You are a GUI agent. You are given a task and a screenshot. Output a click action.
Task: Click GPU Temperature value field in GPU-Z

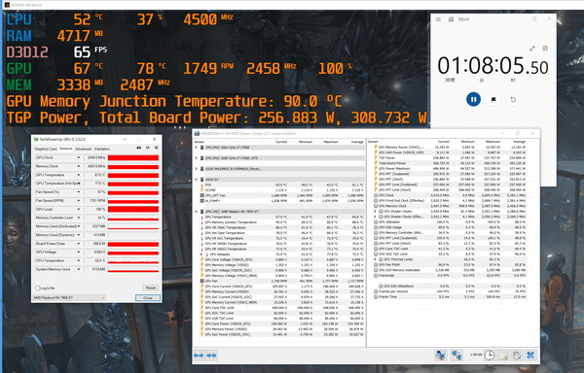tap(95, 175)
